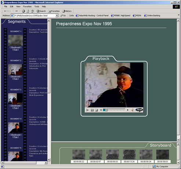The image size is (181, 169).
Task: Click the Playback video picture
Action: point(114,85)
